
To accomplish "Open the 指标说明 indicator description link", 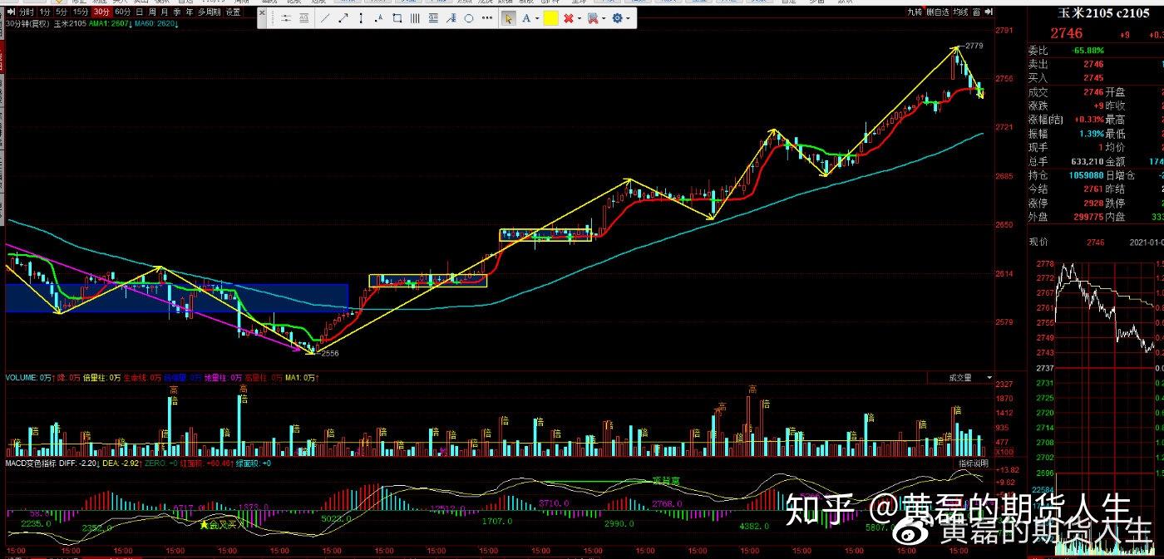I will point(974,463).
